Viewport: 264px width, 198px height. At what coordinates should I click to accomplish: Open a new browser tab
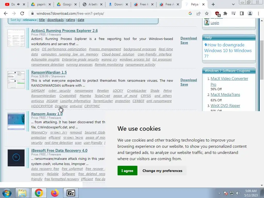[213, 4]
